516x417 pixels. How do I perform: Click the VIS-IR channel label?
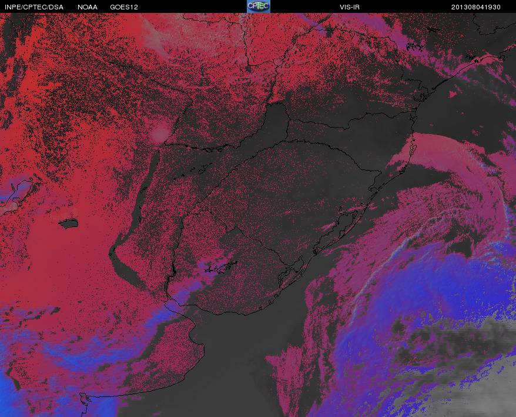pos(350,7)
